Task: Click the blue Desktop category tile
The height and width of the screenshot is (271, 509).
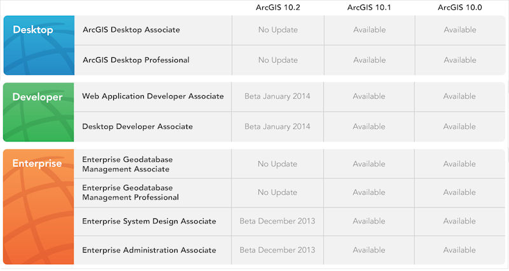Action: pyautogui.click(x=38, y=45)
